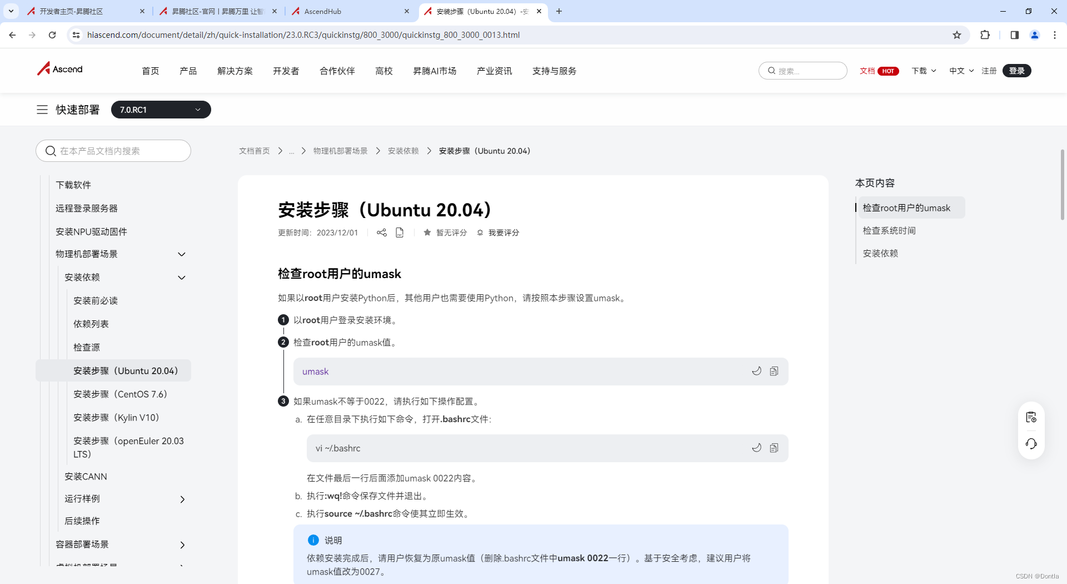1067x584 pixels.
Task: Open the document outline hamburger icon beside 快速部署
Action: [x=42, y=110]
